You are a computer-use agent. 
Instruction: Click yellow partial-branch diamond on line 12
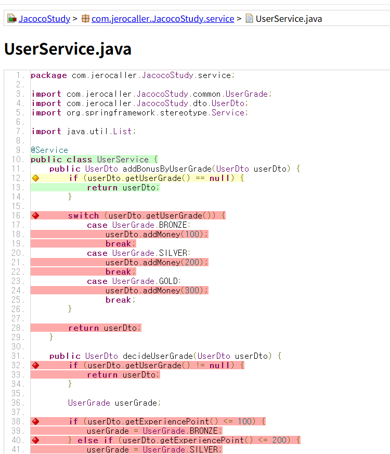pos(35,178)
